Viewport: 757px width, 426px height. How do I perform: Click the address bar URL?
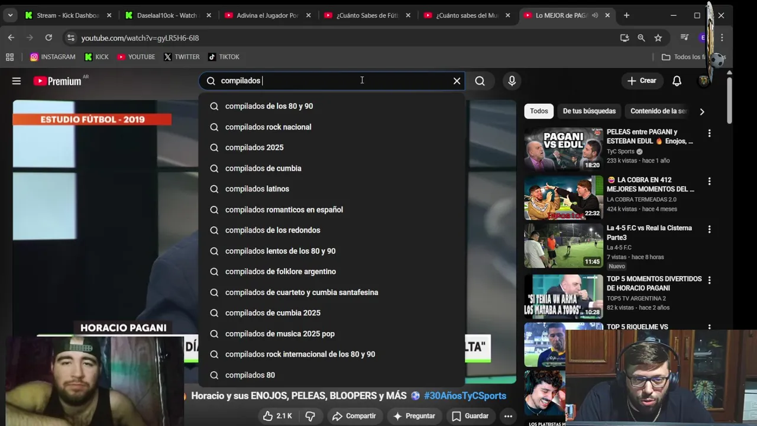click(140, 38)
